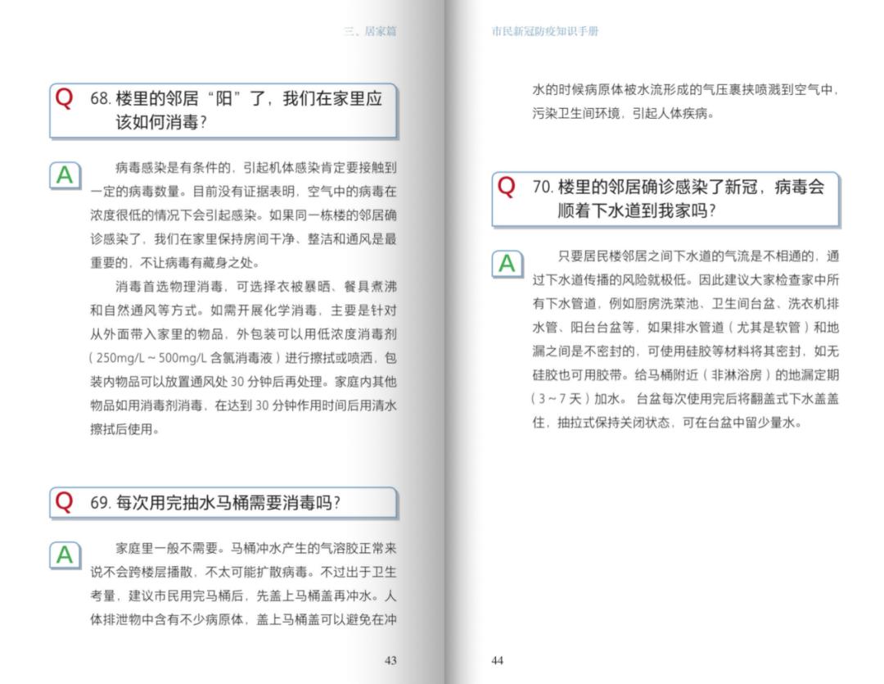The width and height of the screenshot is (884, 684).
Task: Select the question 70 heading about sewer transmission
Action: coord(678,198)
